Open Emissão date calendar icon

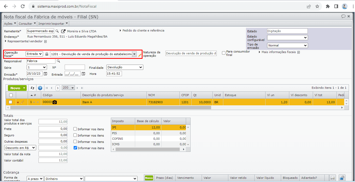point(45,74)
